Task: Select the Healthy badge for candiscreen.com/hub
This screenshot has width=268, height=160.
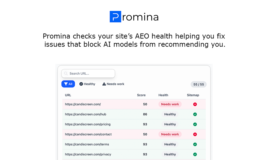Action: [x=170, y=114]
